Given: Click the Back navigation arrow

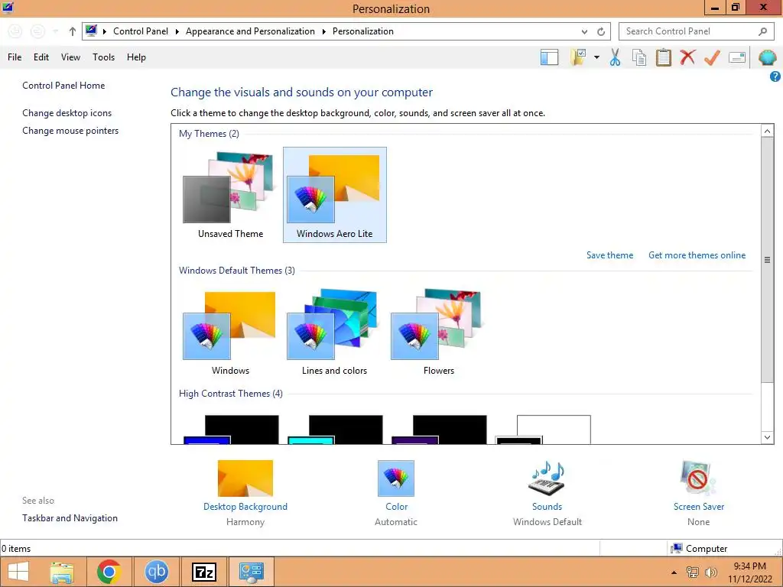Looking at the screenshot, I should [x=15, y=31].
